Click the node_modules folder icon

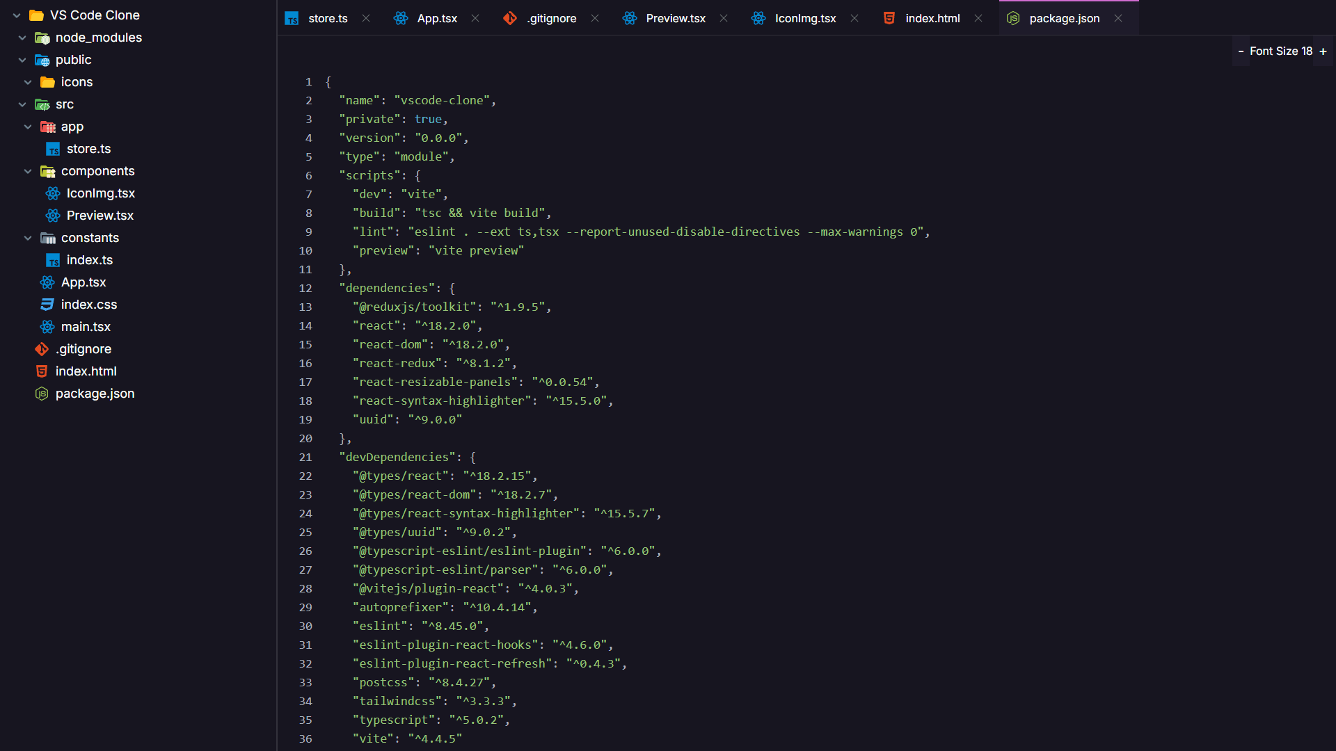click(42, 38)
